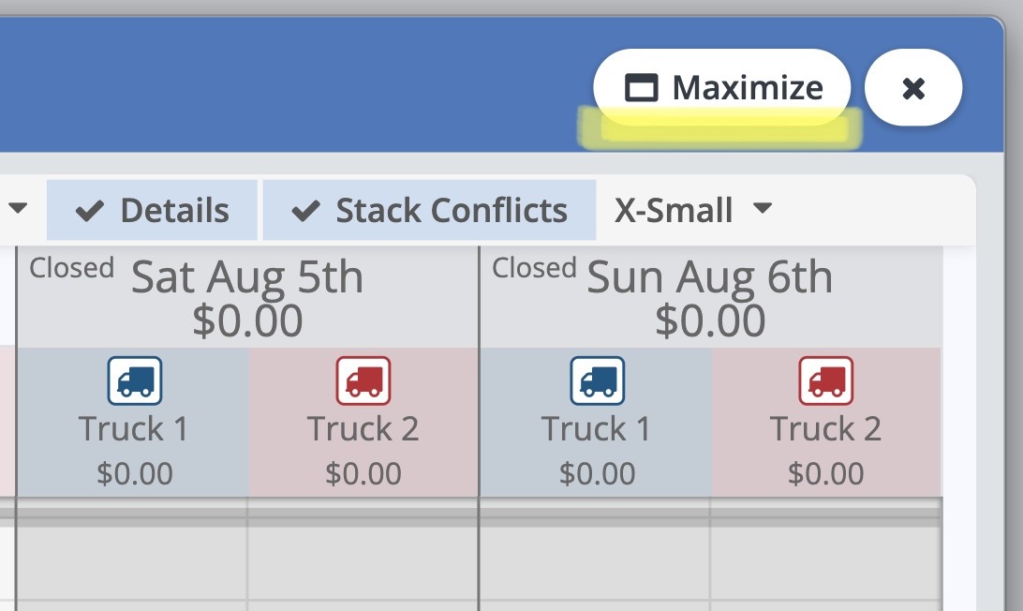Click the Closed label on Saturday
This screenshot has width=1023, height=611.
pos(71,268)
